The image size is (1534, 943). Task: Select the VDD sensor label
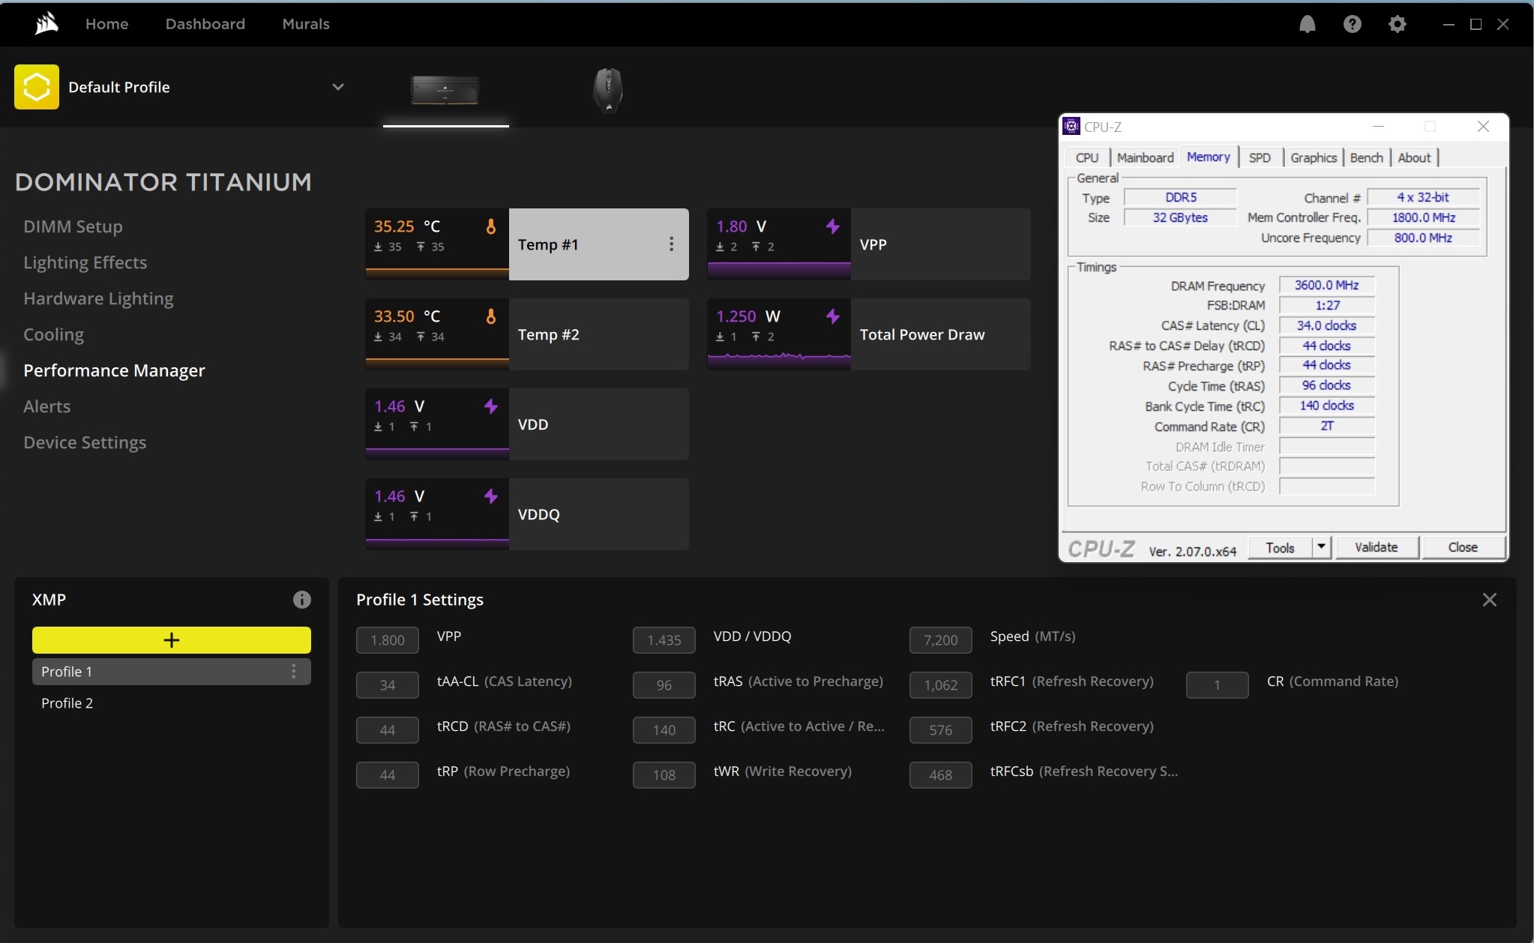point(533,424)
